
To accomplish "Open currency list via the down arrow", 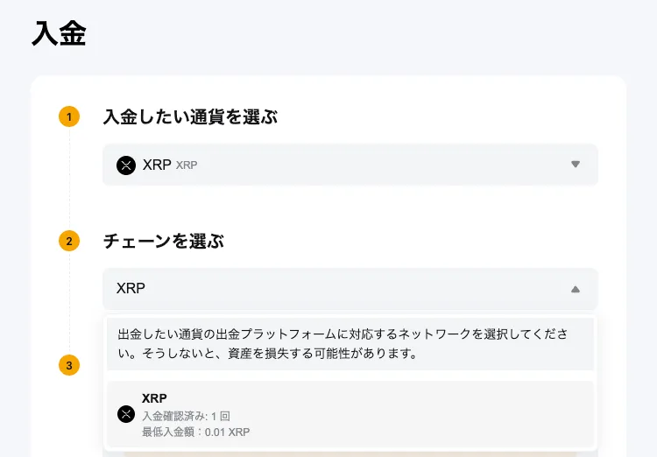I will (576, 165).
